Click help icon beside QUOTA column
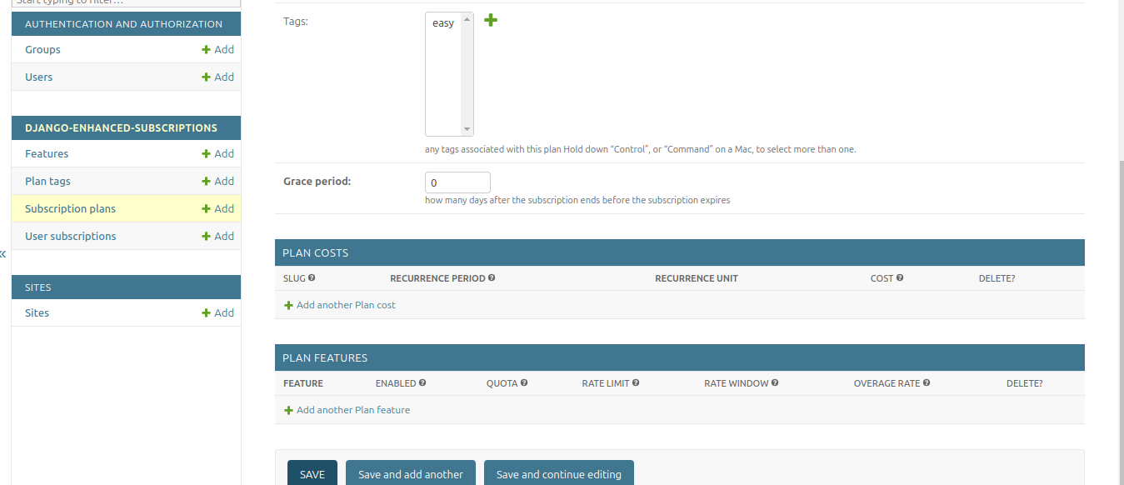1124x485 pixels. [x=524, y=382]
